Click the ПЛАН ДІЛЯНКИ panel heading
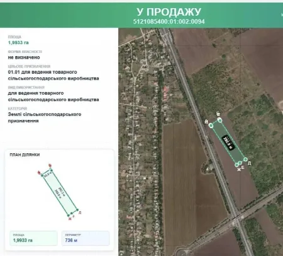The height and width of the screenshot is (256, 283). [25, 154]
